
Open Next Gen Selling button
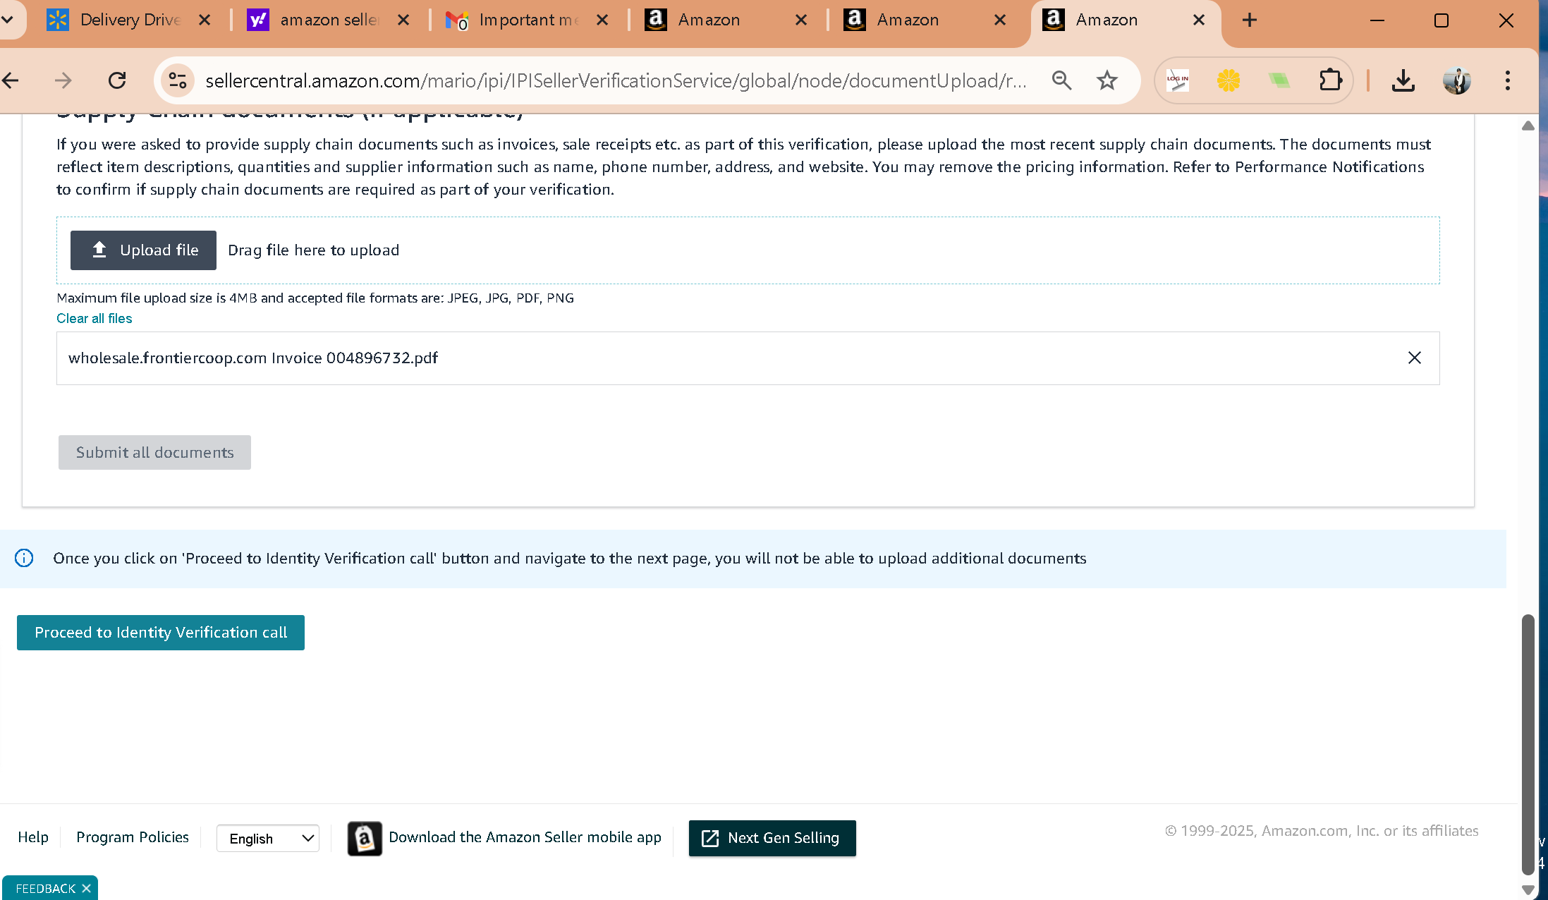(772, 838)
